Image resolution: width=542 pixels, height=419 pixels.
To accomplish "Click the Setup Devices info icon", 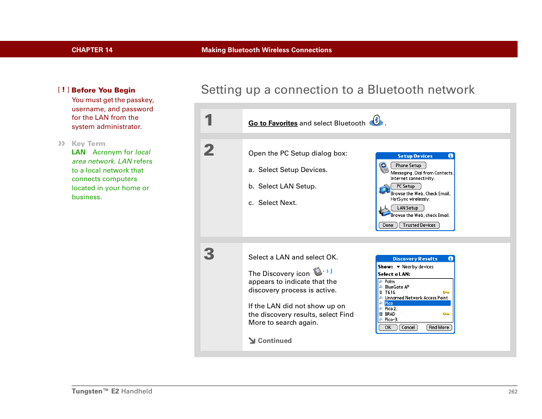I will tap(451, 156).
